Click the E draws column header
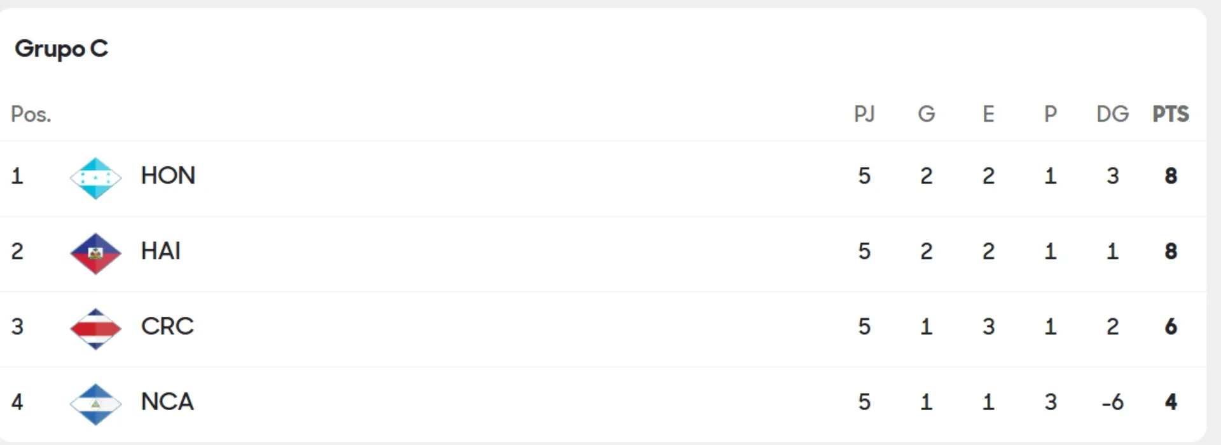This screenshot has width=1221, height=445. click(x=988, y=114)
